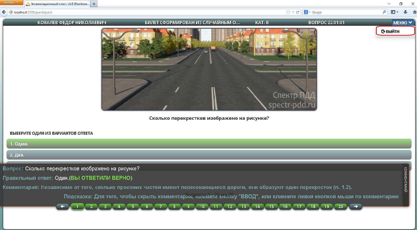
Task: Jump to question 6
Action: 147,206
